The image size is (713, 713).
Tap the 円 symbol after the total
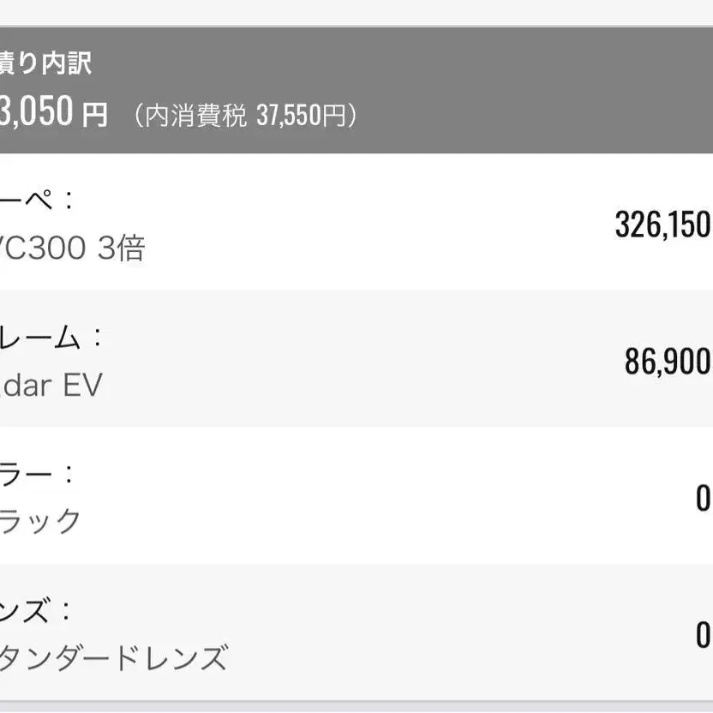[94, 114]
